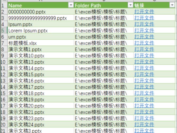The width and height of the screenshot is (177, 133).
Task: Select the cell 演示文稿14.pptx
Action: [40, 68]
